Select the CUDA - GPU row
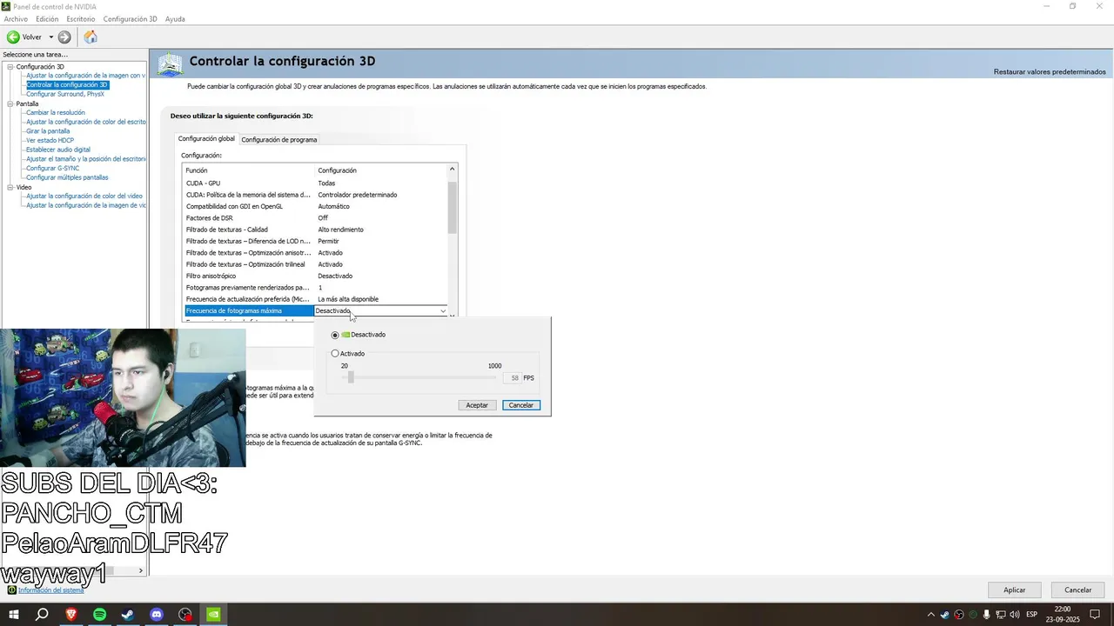Screen dimensions: 1114x626 click(314, 183)
